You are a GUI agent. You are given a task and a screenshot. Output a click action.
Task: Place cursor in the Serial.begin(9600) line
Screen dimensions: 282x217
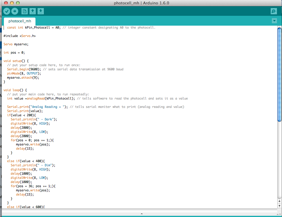[24, 69]
